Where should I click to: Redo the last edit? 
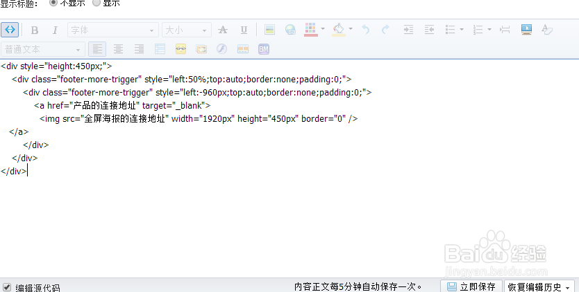coord(385,30)
